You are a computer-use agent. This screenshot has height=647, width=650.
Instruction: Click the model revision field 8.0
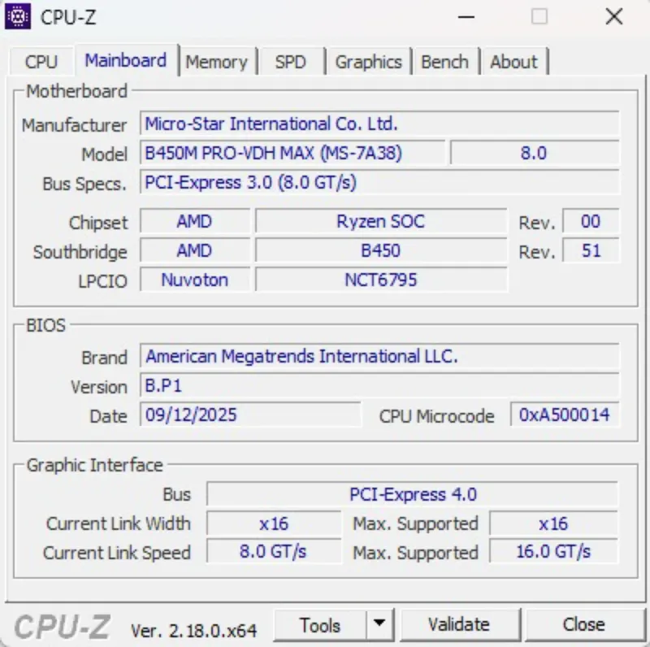(535, 153)
